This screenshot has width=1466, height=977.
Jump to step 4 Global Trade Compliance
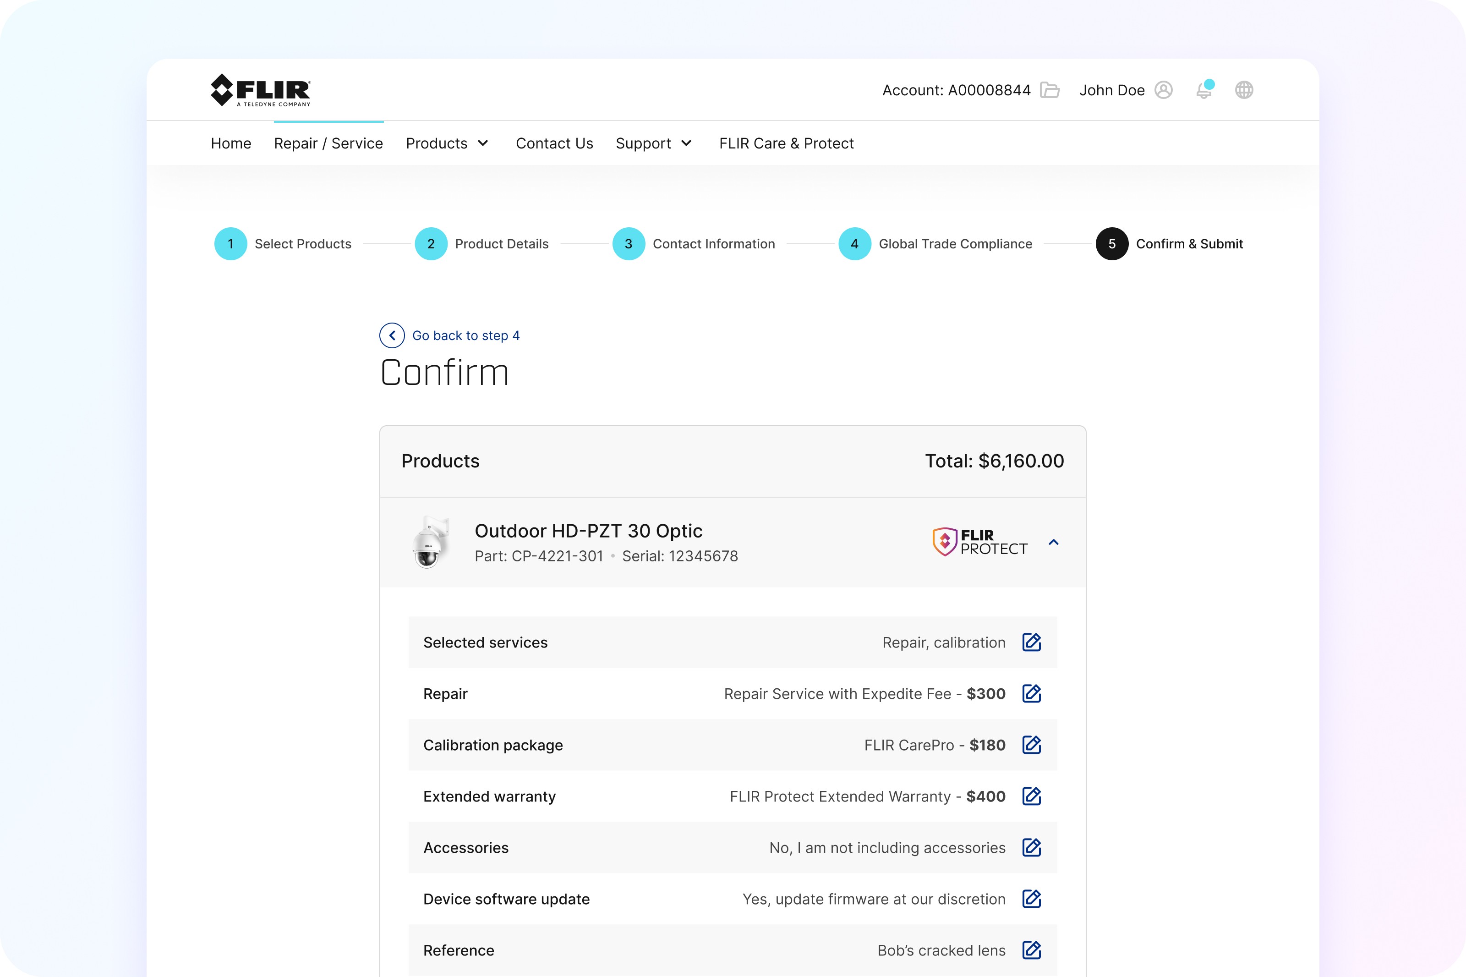tap(935, 244)
